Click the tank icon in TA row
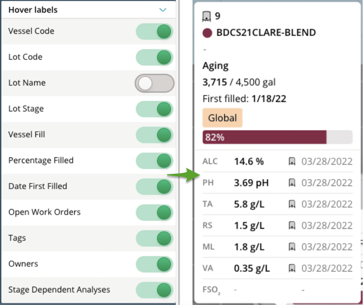This screenshot has width=363, height=305. click(x=292, y=204)
